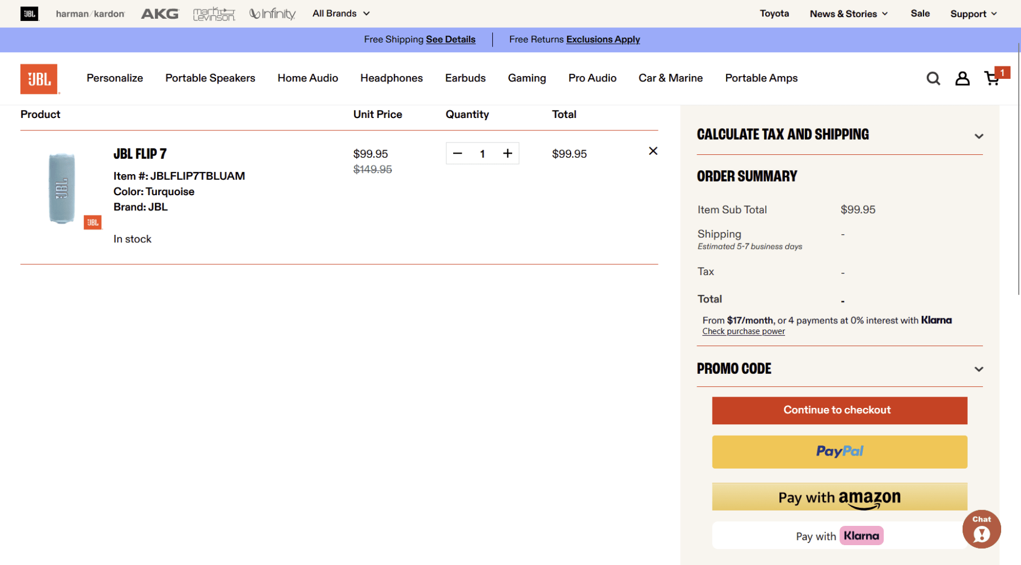The width and height of the screenshot is (1021, 565).
Task: Collapse the Calculate Tax and Shipping section
Action: pyautogui.click(x=979, y=136)
